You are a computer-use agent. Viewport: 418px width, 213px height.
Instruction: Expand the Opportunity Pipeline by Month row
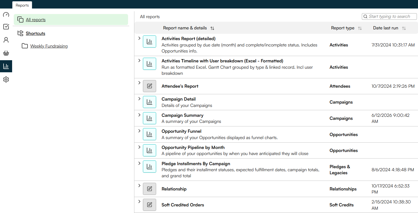(x=139, y=147)
